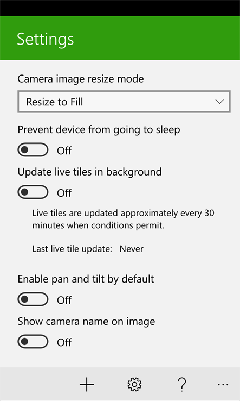Open the Resize to Fill combo box

(x=124, y=102)
